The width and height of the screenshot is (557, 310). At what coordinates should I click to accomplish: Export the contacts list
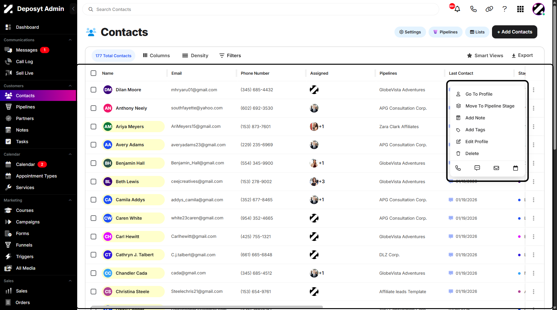[x=522, y=56]
